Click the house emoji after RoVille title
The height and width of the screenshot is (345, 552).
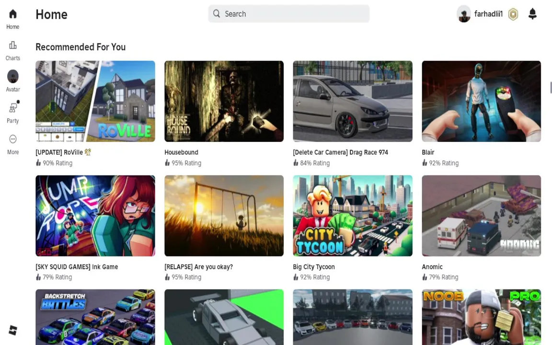pyautogui.click(x=88, y=152)
